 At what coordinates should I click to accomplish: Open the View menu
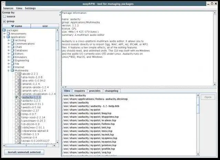click(x=19, y=8)
